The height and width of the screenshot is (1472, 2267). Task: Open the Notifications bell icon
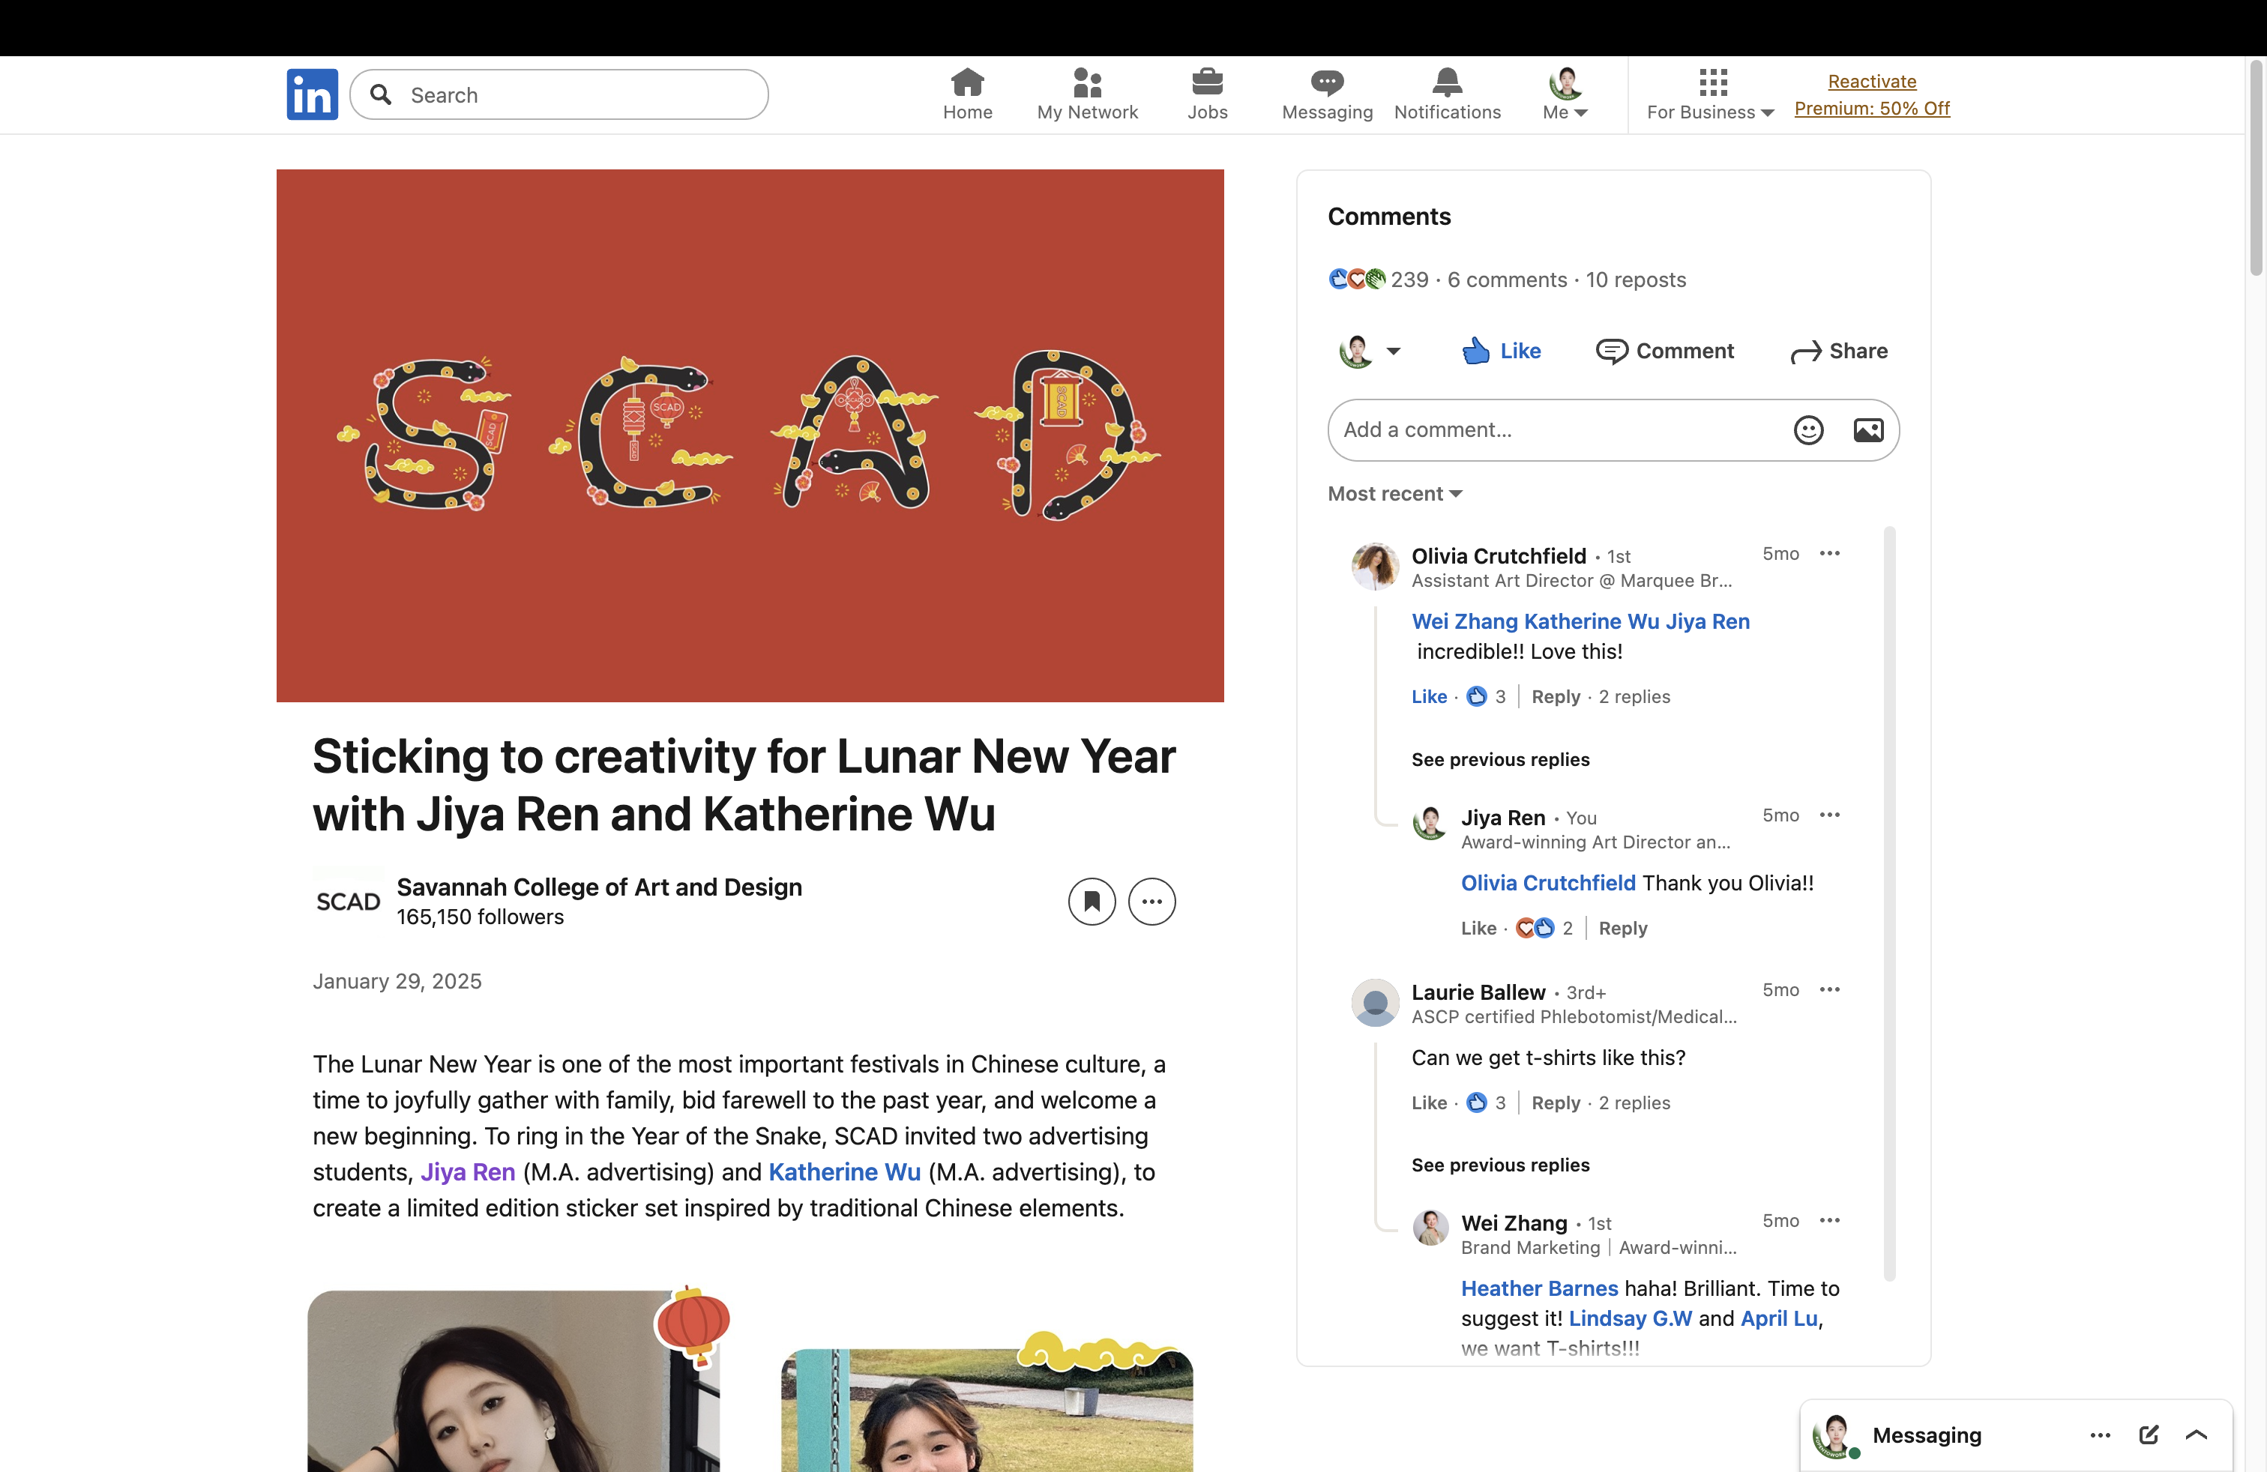point(1447,83)
